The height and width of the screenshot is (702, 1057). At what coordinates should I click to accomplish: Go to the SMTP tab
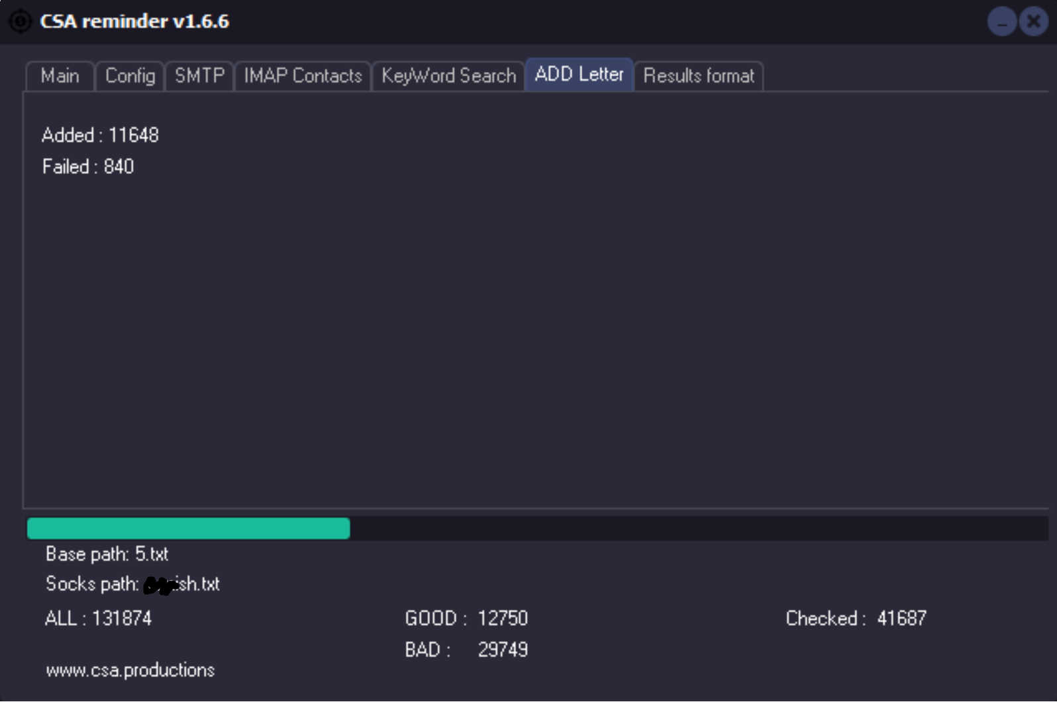(199, 76)
